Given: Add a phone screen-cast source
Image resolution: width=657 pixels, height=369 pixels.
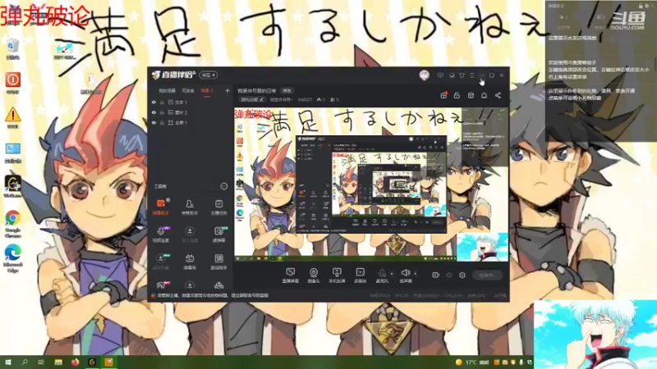Looking at the screenshot, I should [337, 276].
